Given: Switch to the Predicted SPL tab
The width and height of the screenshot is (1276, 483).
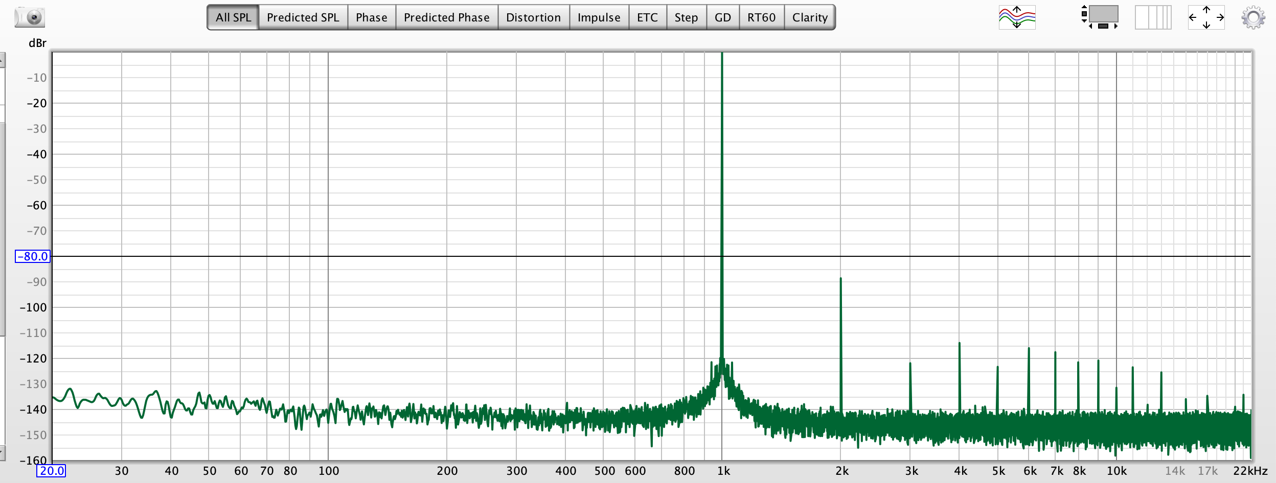Looking at the screenshot, I should coord(303,17).
